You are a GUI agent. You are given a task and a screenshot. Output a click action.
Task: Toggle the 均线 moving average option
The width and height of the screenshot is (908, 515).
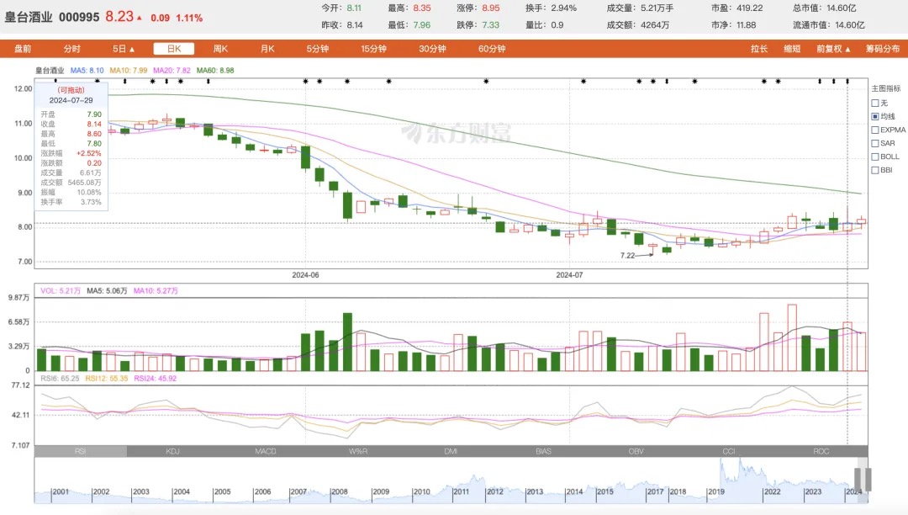875,116
